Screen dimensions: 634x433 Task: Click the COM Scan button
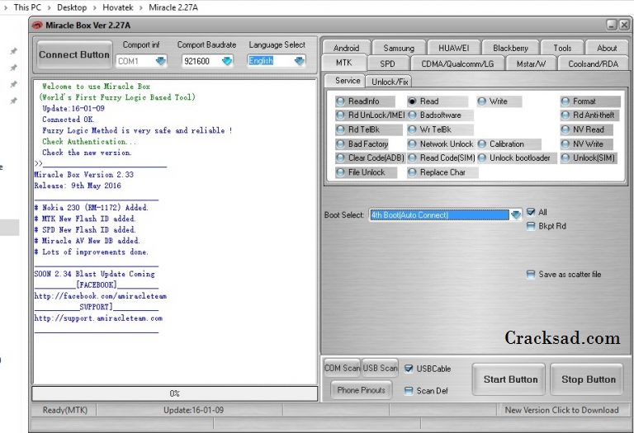pyautogui.click(x=342, y=368)
